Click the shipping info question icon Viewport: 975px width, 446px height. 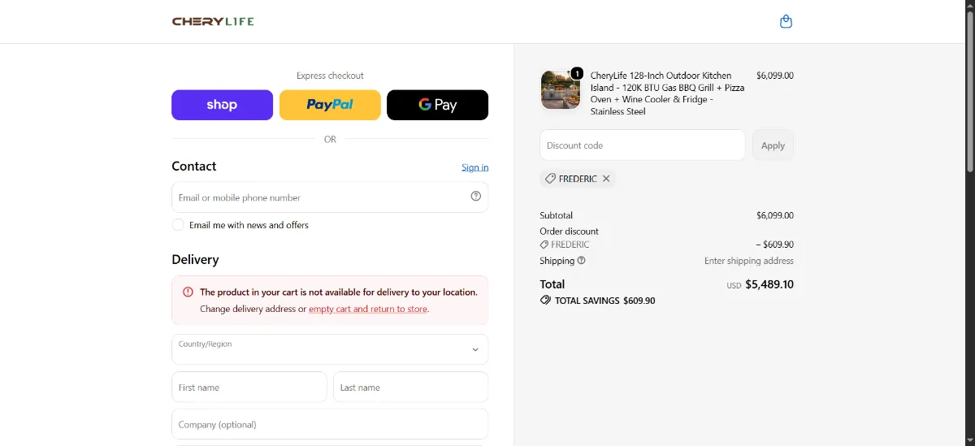coord(582,261)
